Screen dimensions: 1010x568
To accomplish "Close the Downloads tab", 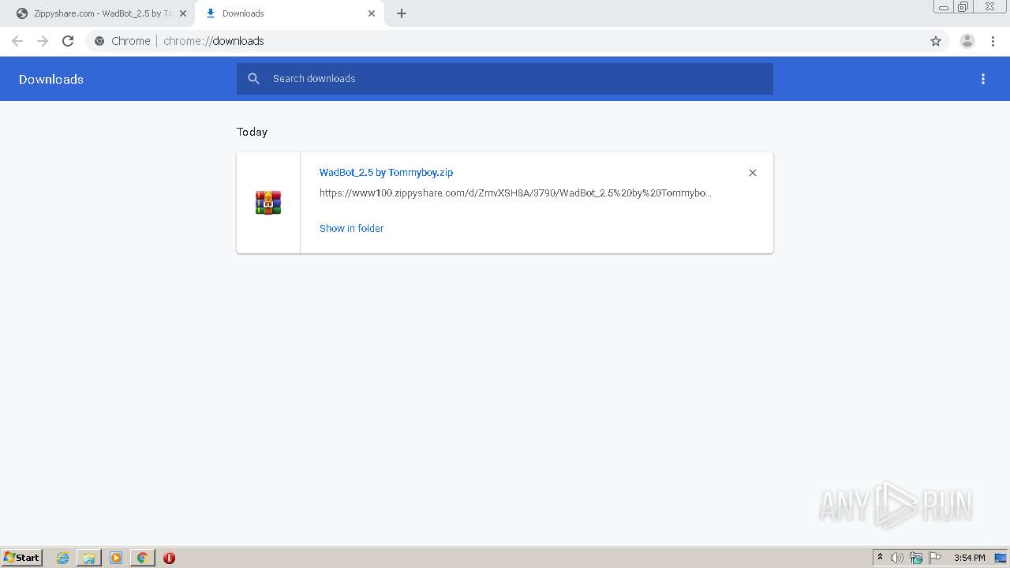I will (372, 13).
